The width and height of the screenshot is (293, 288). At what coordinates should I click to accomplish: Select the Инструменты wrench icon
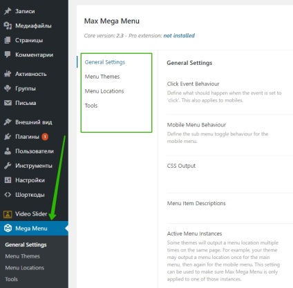pos(8,166)
